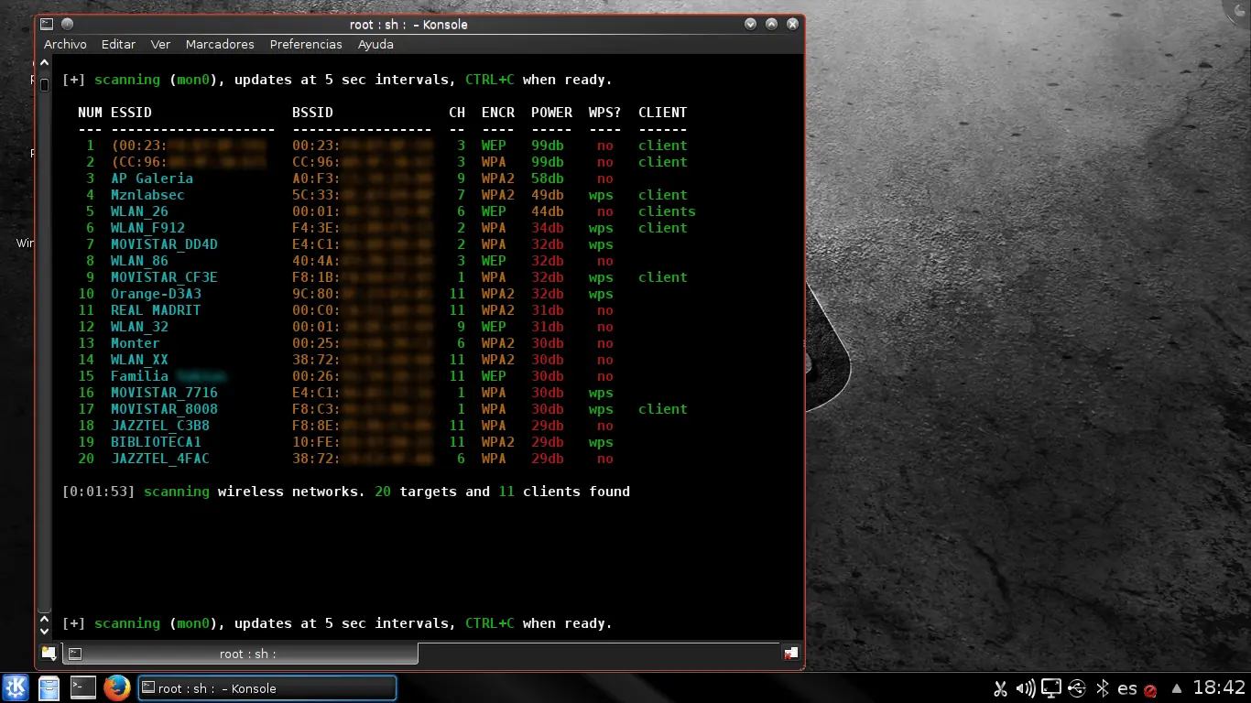Activate the 'root : sh : – Konsole' taskbar entry

coord(267,688)
